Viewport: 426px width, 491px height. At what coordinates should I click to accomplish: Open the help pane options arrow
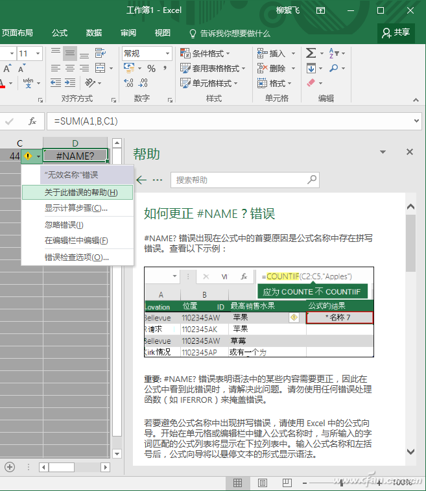tap(383, 152)
